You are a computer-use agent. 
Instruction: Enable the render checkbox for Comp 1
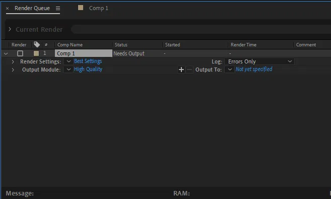point(20,53)
